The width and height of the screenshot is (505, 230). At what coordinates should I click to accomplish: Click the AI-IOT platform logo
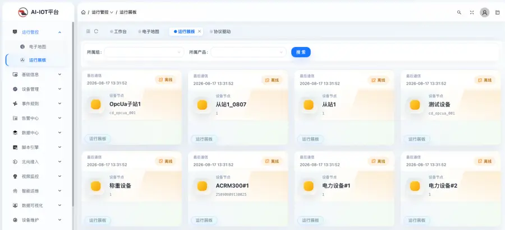coord(23,12)
